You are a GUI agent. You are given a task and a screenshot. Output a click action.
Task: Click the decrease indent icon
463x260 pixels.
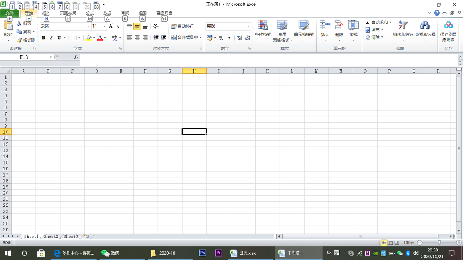[156, 38]
